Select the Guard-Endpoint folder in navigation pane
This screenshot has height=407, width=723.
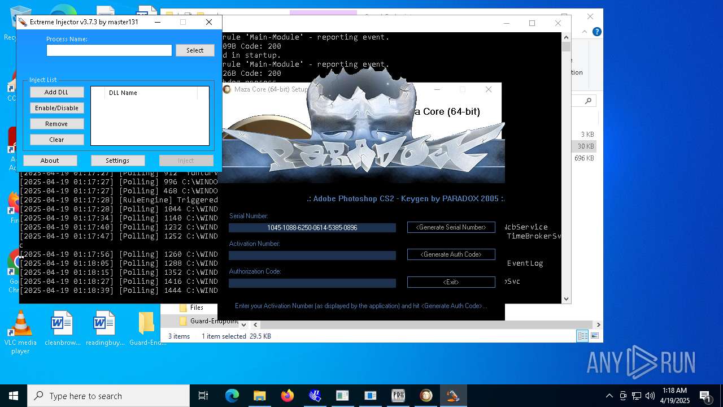point(208,321)
